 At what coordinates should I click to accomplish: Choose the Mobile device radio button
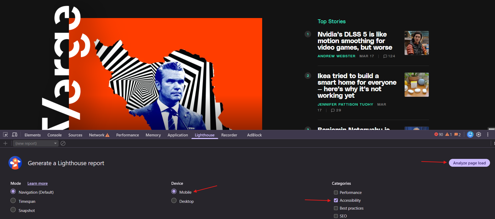[174, 191]
